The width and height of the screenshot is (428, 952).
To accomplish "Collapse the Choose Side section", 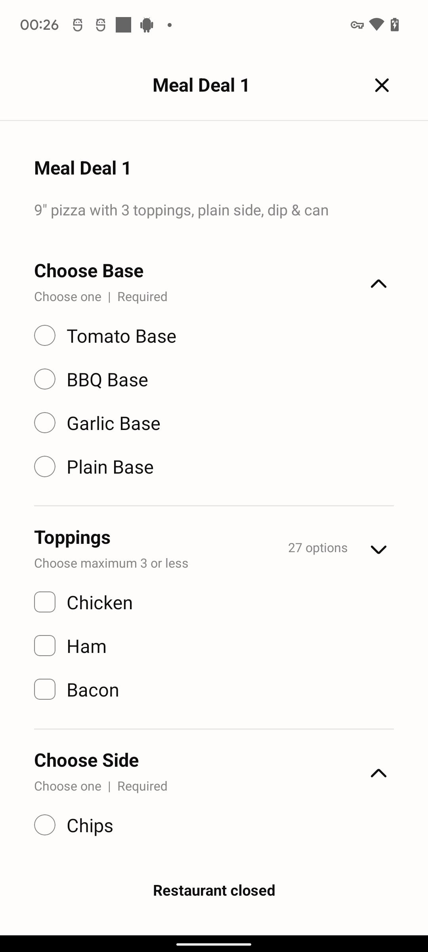I will [378, 773].
